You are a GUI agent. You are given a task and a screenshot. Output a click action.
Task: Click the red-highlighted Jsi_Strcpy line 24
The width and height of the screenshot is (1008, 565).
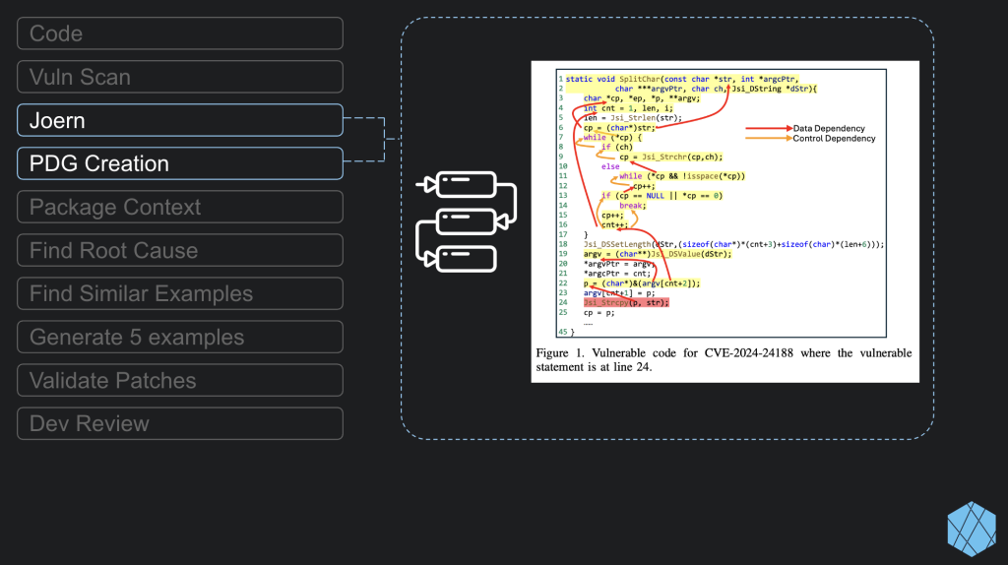[626, 303]
